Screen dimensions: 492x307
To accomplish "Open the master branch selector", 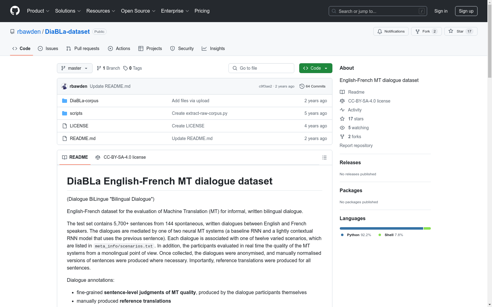I will 75,68.
